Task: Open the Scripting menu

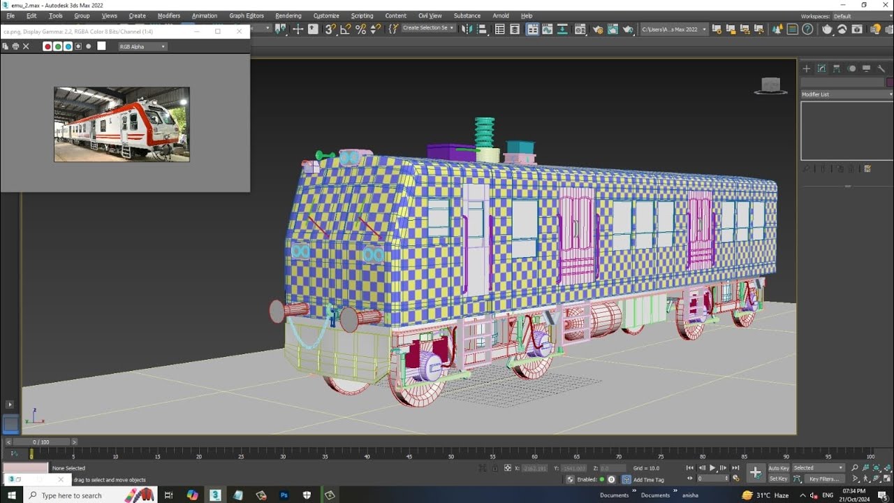Action: pyautogui.click(x=362, y=15)
